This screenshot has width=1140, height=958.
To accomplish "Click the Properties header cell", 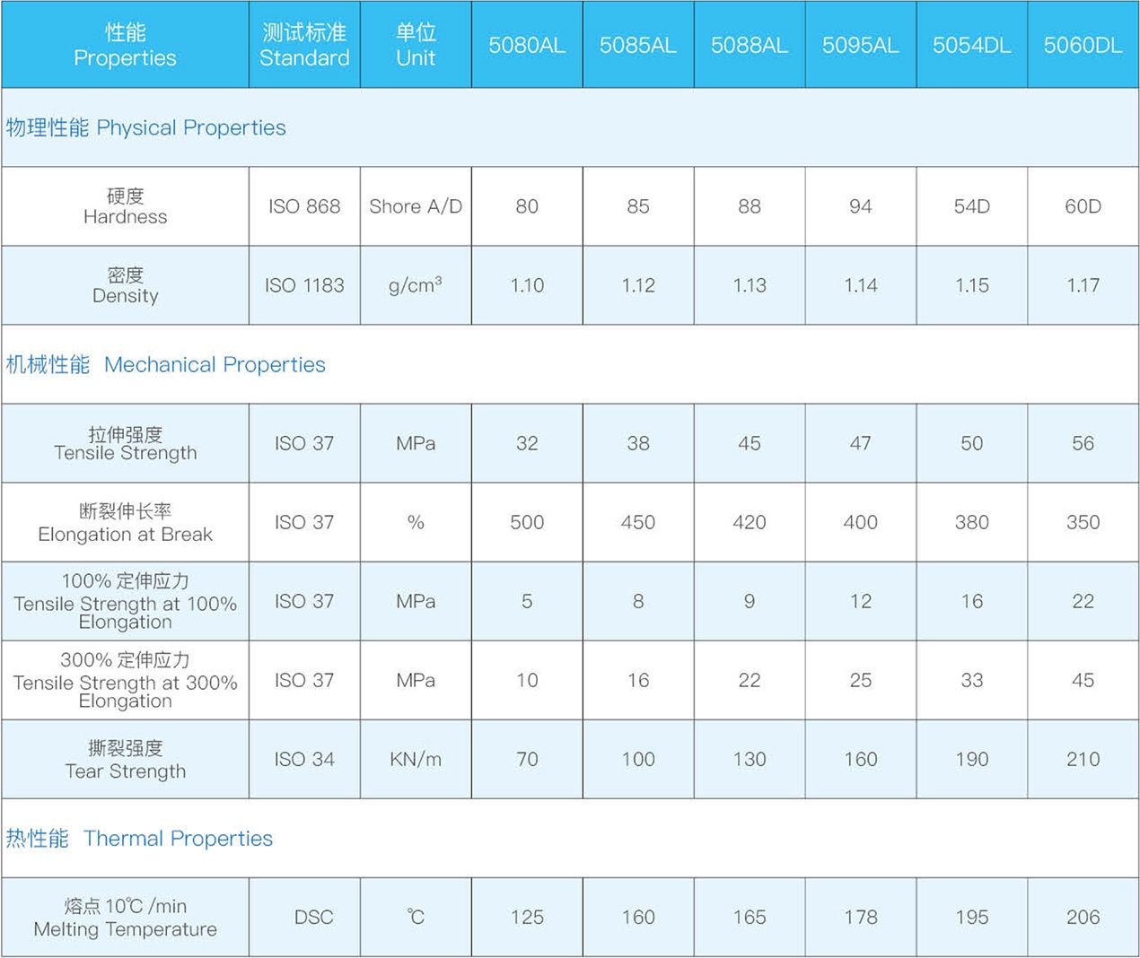I will [125, 46].
